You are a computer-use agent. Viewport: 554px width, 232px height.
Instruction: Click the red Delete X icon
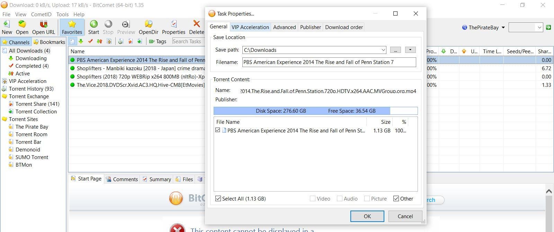(x=196, y=24)
